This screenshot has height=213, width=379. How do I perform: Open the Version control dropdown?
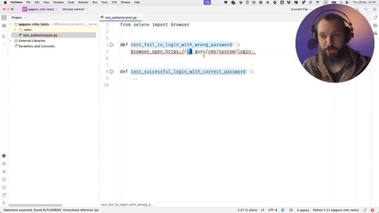tap(75, 9)
